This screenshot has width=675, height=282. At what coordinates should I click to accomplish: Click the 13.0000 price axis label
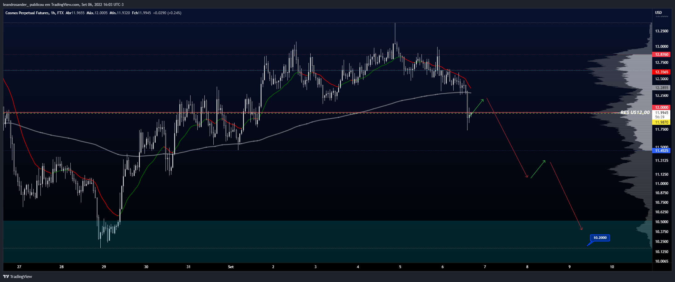click(x=661, y=47)
